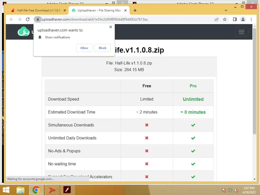This screenshot has height=195, width=260.
Task: Click the bell icon in notification prompt
Action: (40, 37)
